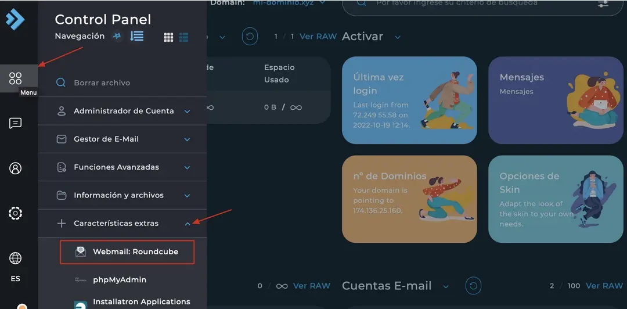Switch to list view icon
627x309 pixels.
[183, 37]
